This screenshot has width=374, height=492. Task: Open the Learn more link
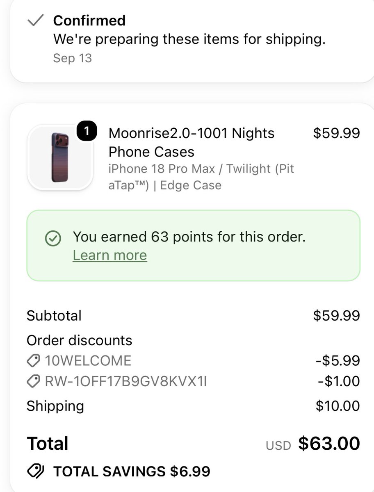109,255
